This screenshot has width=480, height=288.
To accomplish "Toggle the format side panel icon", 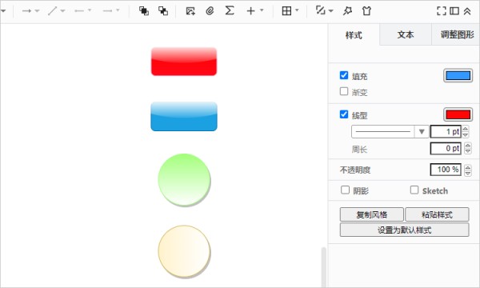I will click(x=454, y=11).
